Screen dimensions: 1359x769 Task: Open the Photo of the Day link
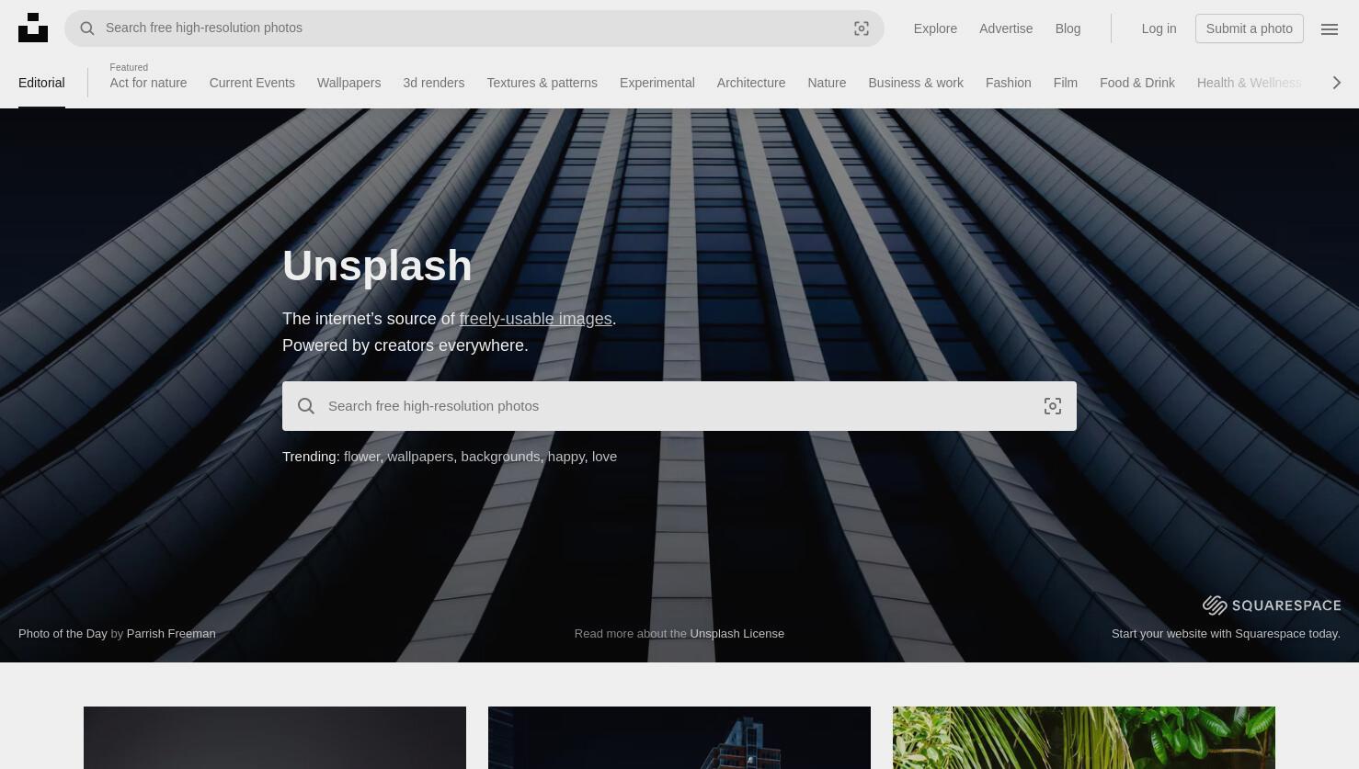coord(63,634)
